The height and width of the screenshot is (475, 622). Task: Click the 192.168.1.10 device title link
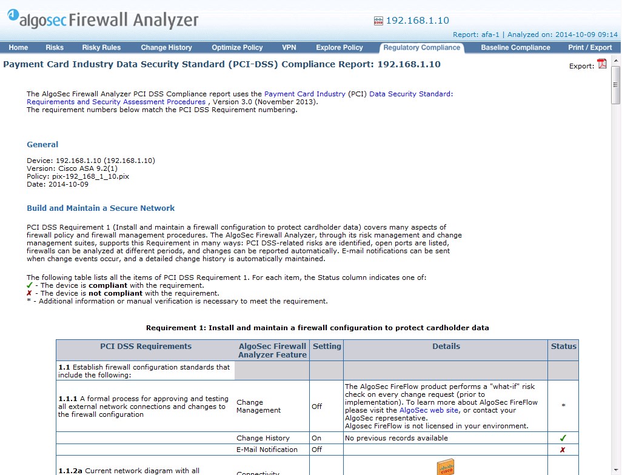(417, 21)
